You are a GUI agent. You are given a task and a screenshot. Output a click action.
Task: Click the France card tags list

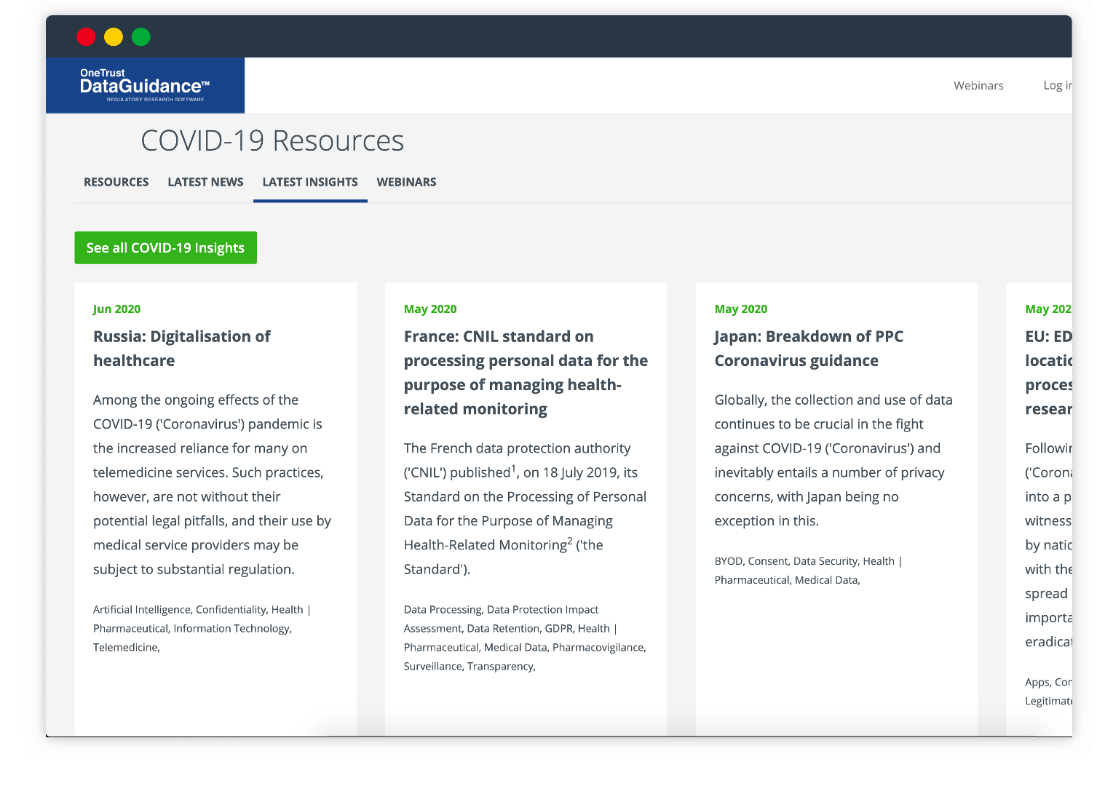tap(524, 638)
